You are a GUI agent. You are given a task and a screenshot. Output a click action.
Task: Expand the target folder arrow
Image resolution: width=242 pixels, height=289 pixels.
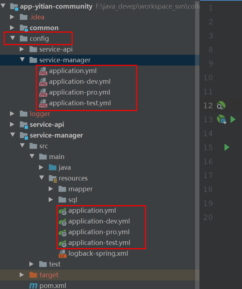point(22,275)
